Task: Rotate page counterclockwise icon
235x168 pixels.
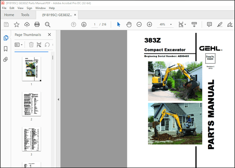Action: coord(47,45)
